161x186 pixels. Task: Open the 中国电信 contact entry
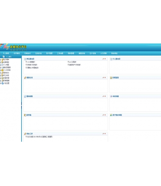33,67
